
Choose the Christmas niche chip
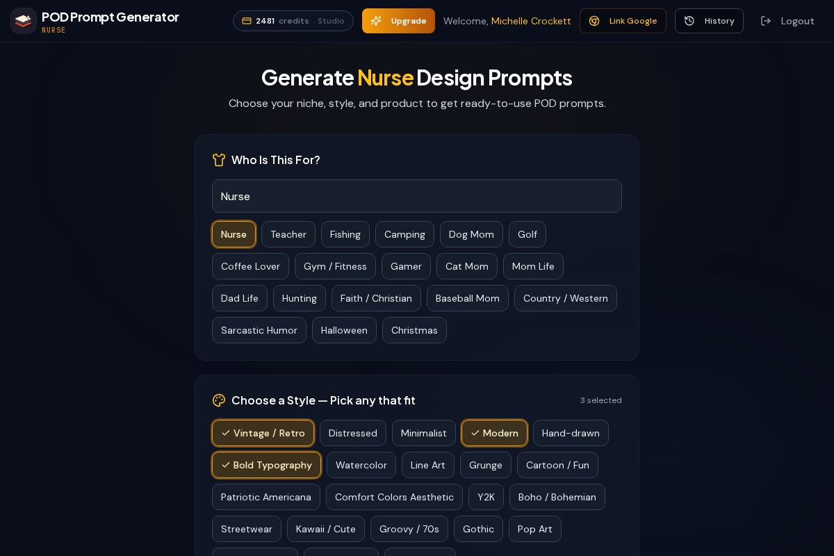coord(414,330)
